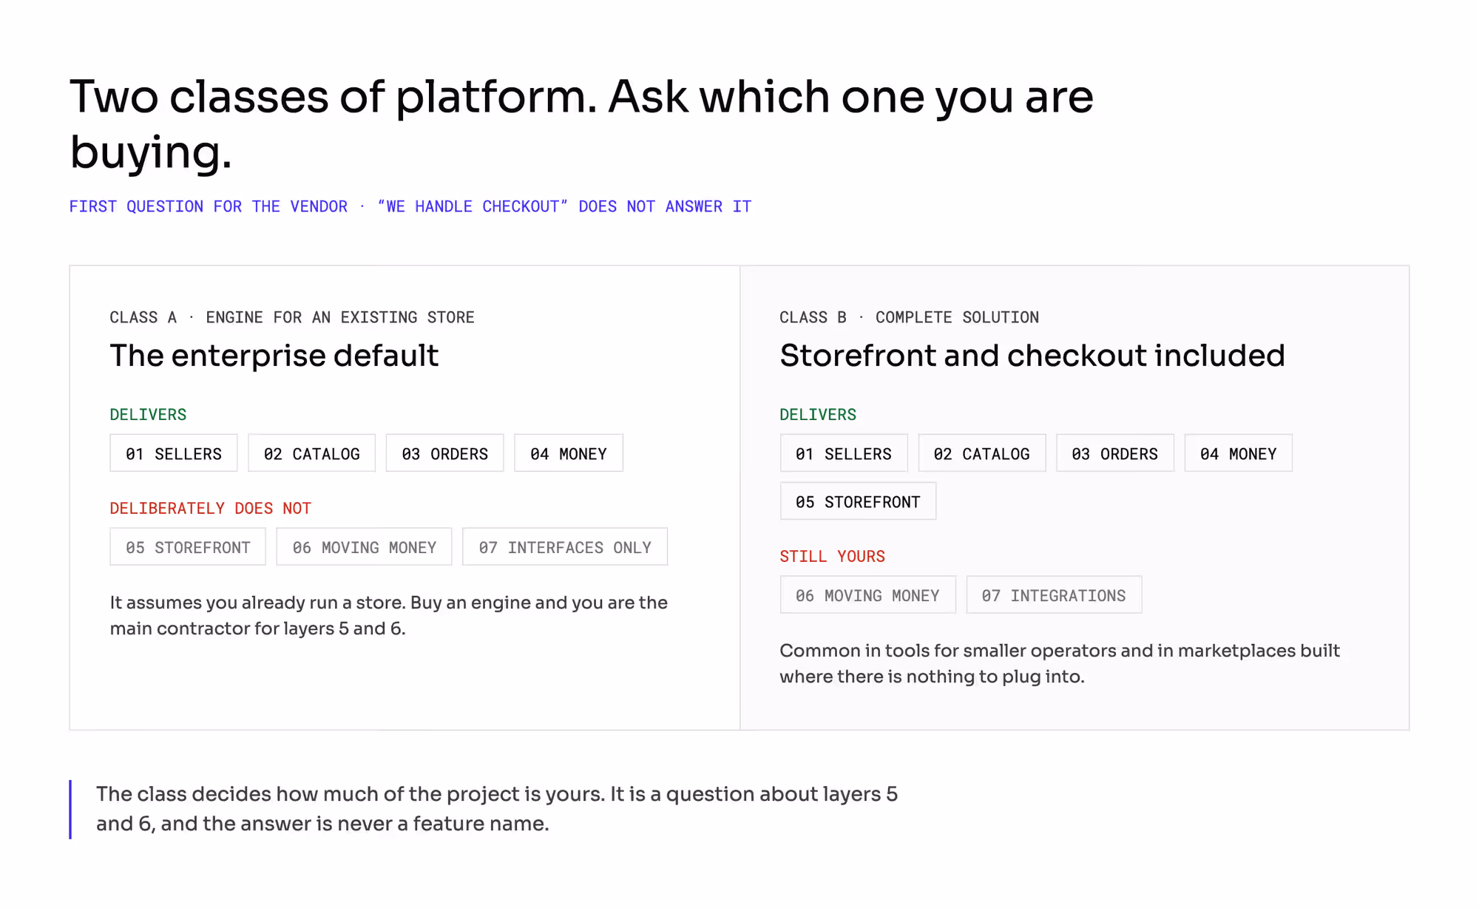Screen dimensions: 1479x908
Task: Click the '02 CATALOG' chip in Class B
Action: 982,453
